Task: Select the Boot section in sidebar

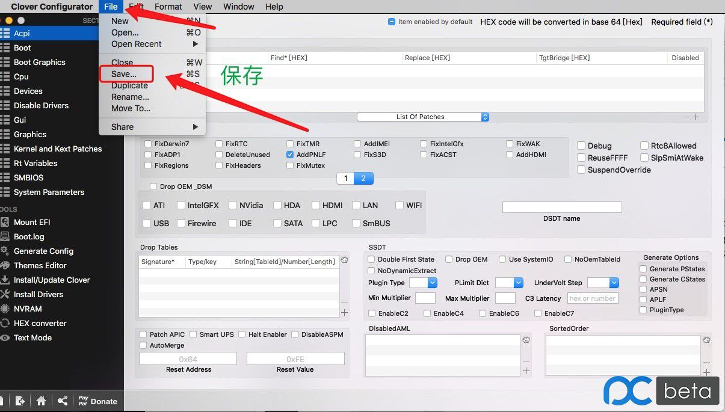Action: [22, 48]
